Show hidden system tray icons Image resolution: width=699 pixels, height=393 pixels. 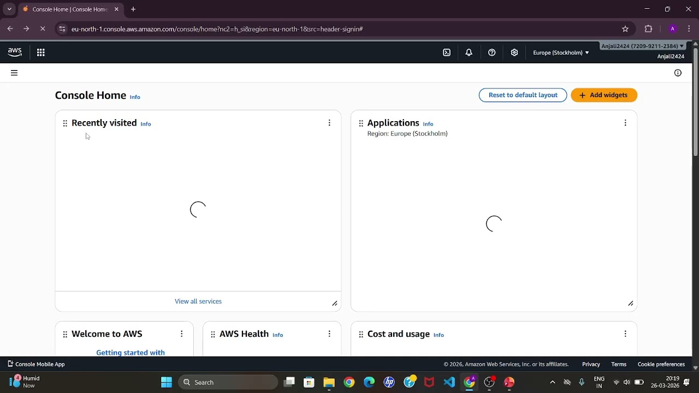(552, 382)
